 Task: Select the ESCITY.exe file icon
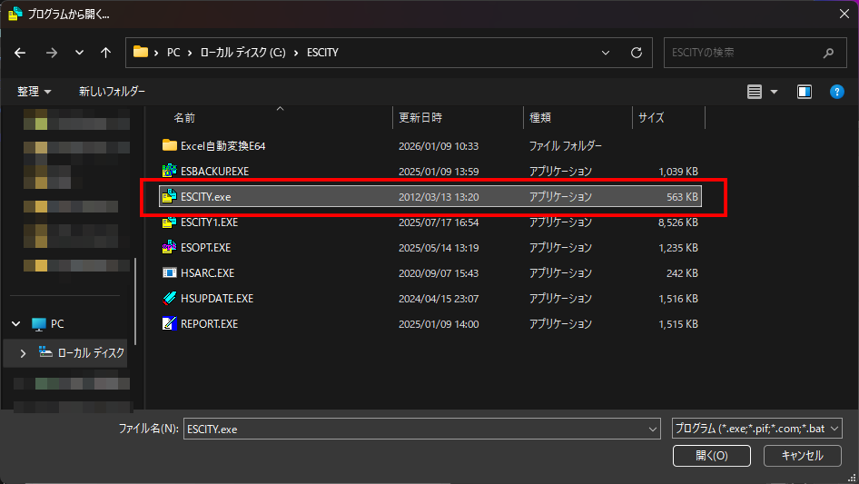[169, 195]
